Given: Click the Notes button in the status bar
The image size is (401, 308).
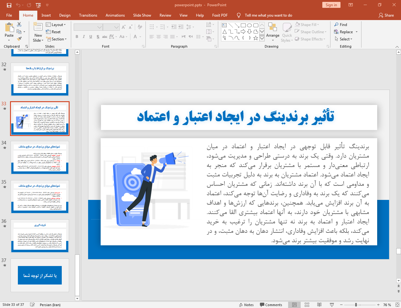Looking at the screenshot, I should pyautogui.click(x=246, y=305).
